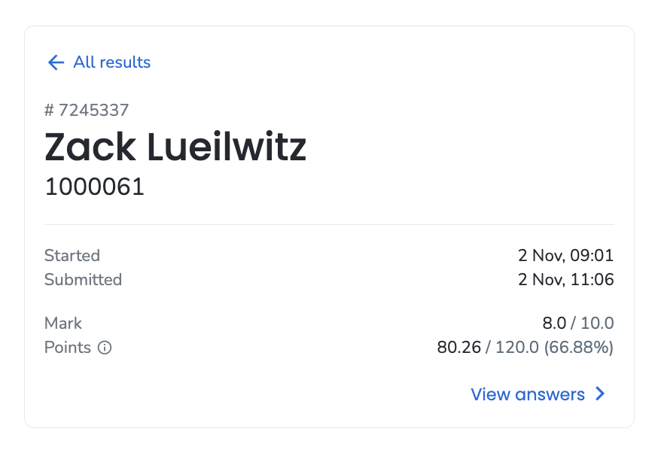This screenshot has width=661, height=453.
Task: Click the Mark label
Action: click(62, 324)
